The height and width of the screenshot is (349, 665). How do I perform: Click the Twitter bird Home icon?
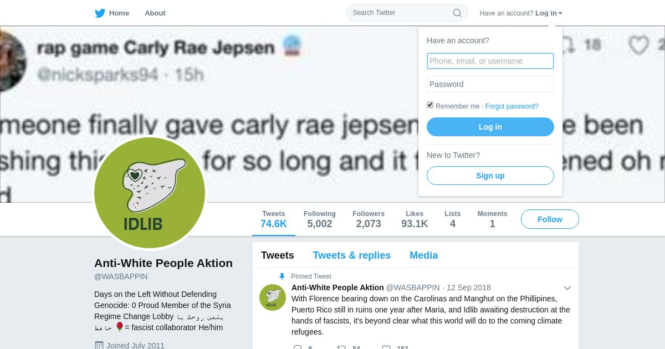tap(100, 13)
